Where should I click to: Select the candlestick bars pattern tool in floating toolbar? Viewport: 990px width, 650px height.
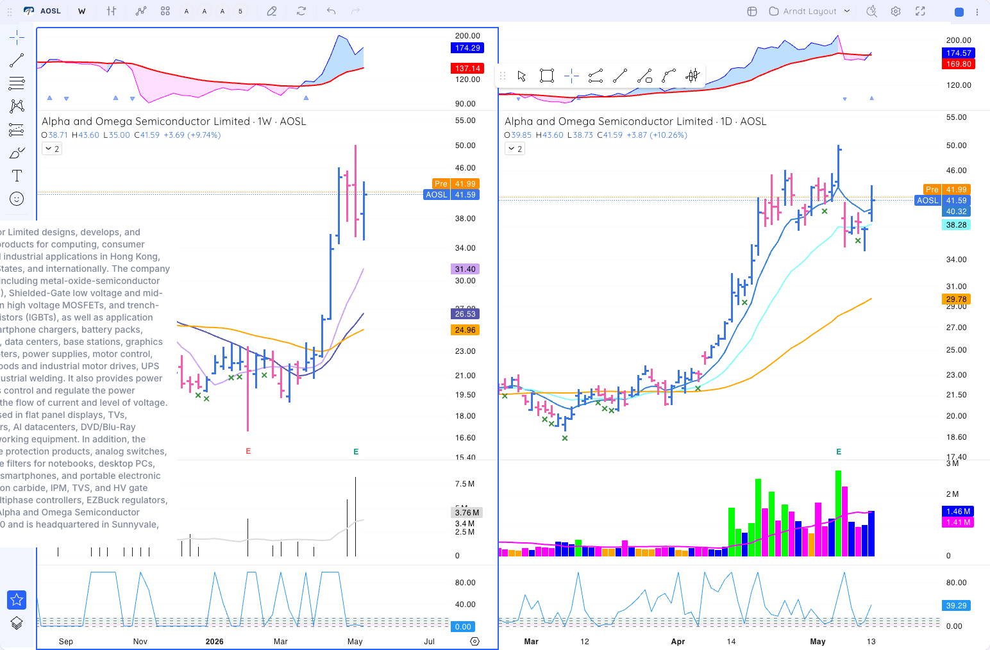tap(692, 76)
